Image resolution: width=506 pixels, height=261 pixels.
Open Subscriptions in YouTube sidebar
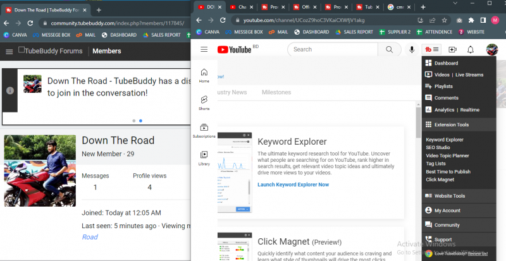[204, 130]
